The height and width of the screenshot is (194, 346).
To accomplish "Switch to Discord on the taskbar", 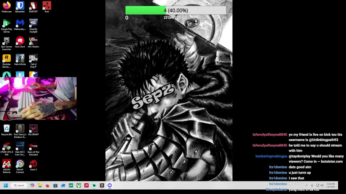I will point(110,185).
